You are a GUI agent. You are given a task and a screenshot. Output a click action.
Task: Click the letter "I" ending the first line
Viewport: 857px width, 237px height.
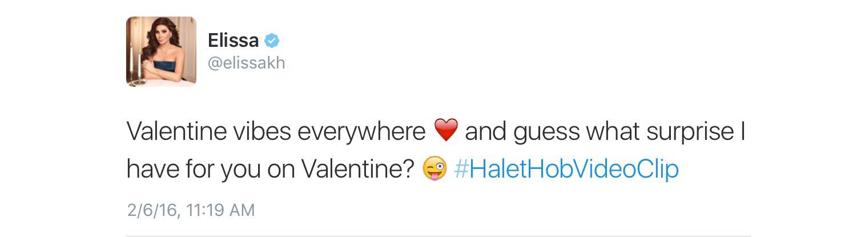[743, 132]
